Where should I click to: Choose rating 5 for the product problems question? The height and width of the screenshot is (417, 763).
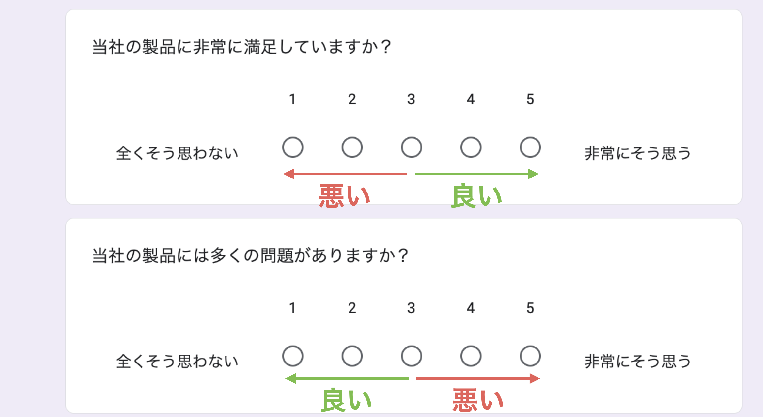pos(530,356)
